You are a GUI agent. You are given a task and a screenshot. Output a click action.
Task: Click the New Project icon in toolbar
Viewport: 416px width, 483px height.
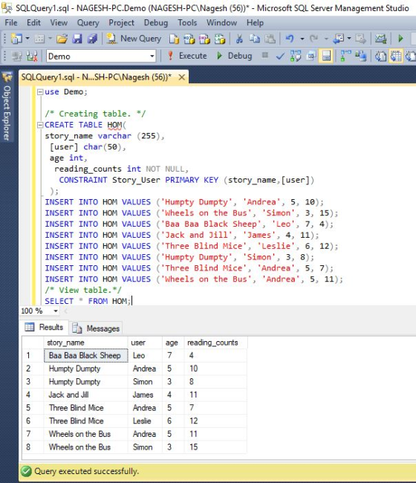pyautogui.click(x=16, y=39)
